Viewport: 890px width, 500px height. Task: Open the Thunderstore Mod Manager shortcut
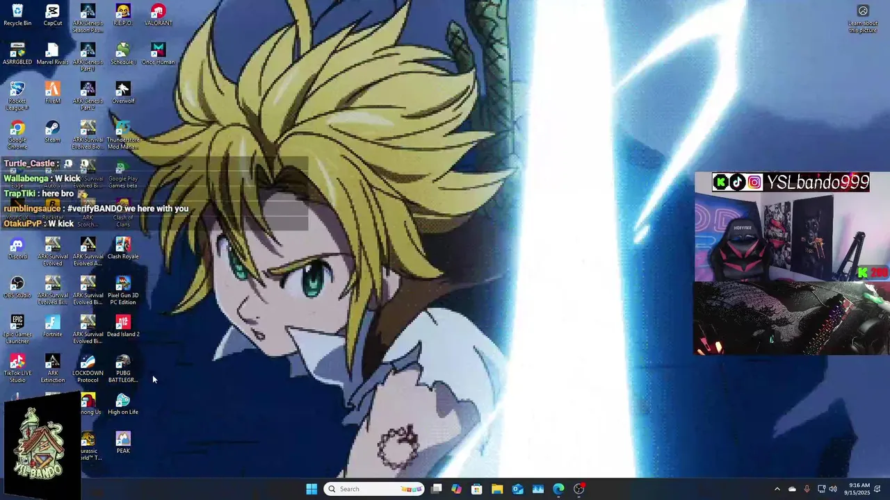click(x=123, y=135)
